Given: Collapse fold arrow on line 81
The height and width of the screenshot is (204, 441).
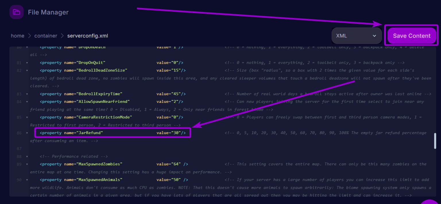Looking at the screenshot, I should pos(27,63).
